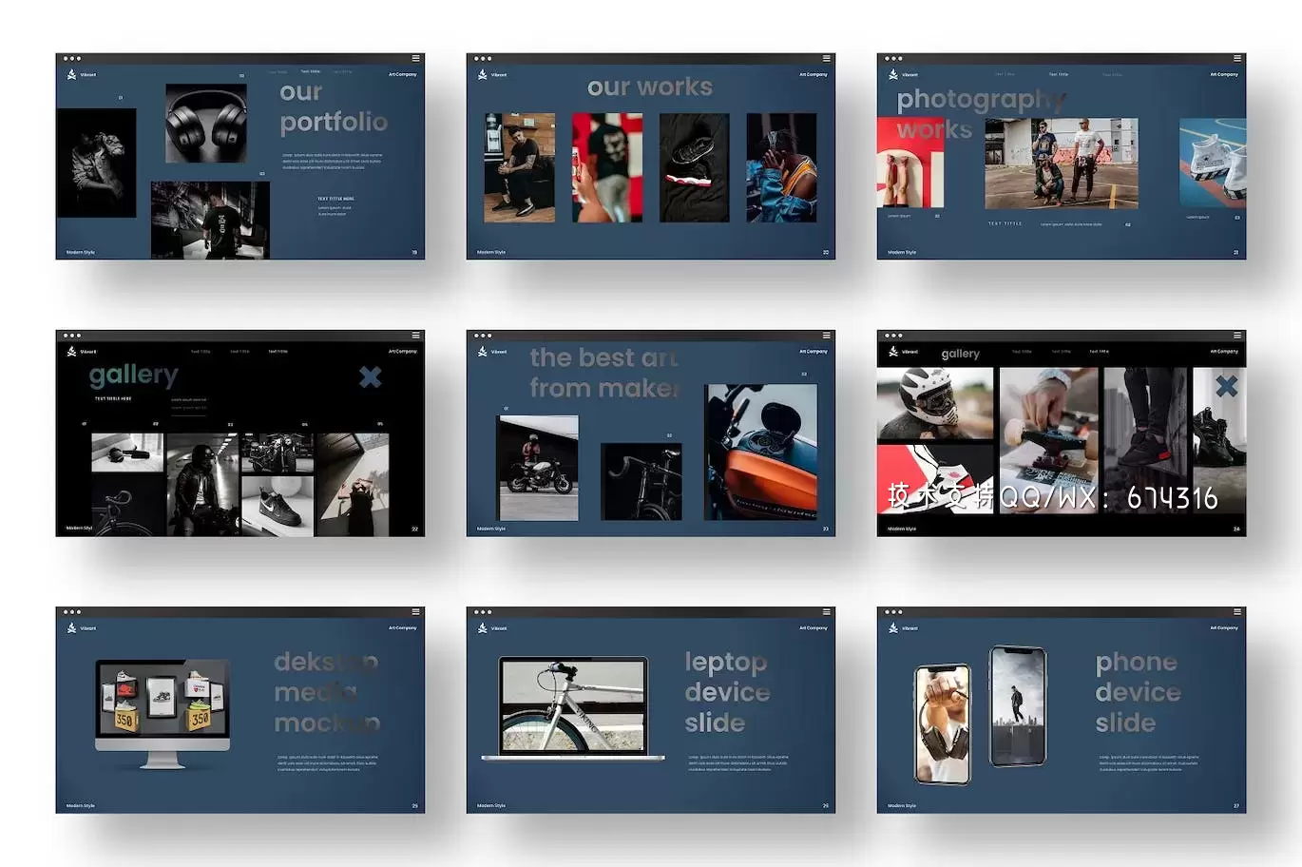Select the white Nike sneaker gallery photo

pyautogui.click(x=278, y=506)
